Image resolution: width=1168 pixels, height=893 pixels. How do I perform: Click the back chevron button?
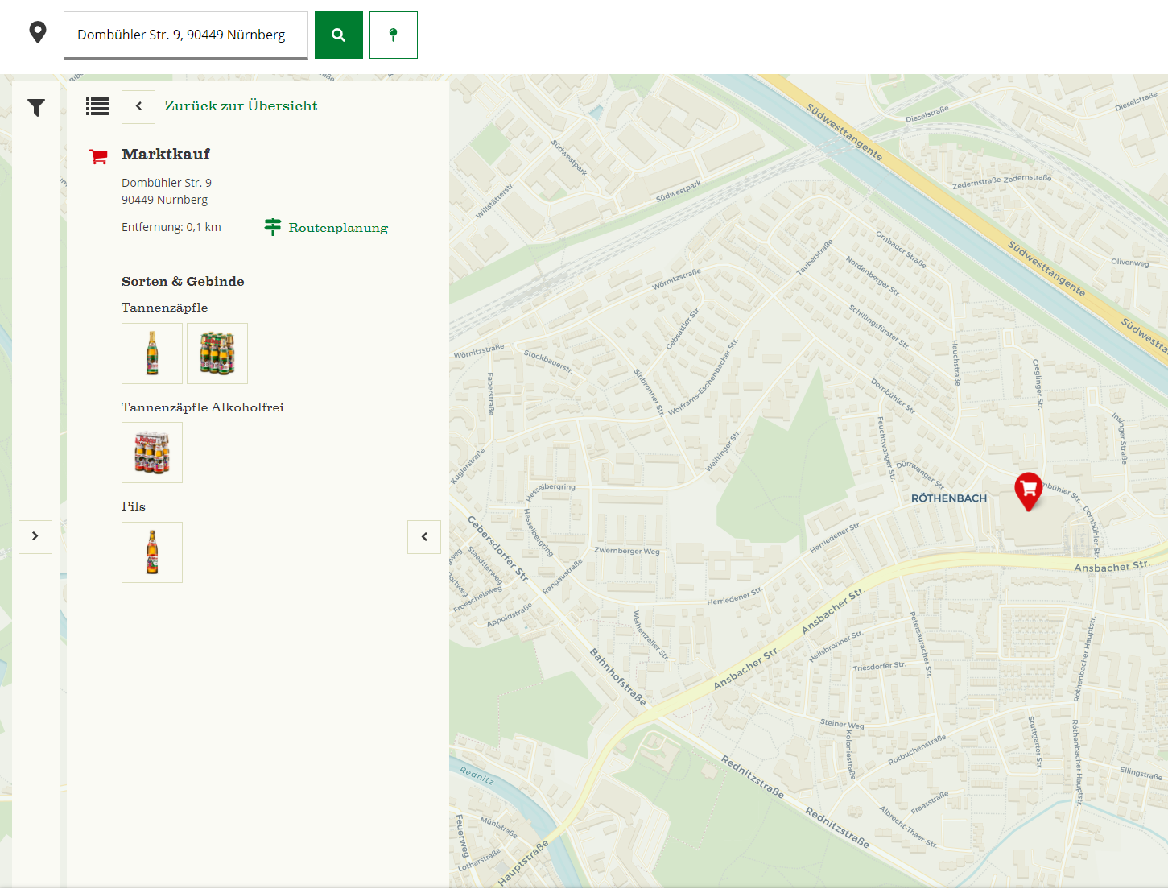[x=138, y=106]
